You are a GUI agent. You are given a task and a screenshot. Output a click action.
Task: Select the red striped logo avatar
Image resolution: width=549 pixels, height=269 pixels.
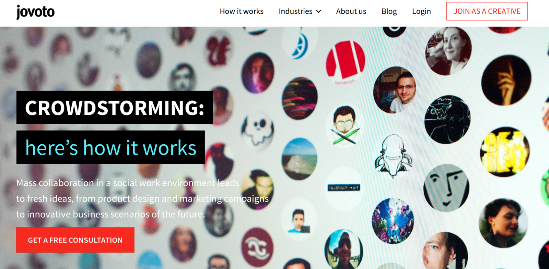point(346,60)
